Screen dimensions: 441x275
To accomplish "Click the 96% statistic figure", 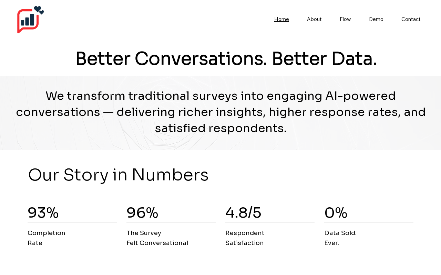I will coord(142,212).
